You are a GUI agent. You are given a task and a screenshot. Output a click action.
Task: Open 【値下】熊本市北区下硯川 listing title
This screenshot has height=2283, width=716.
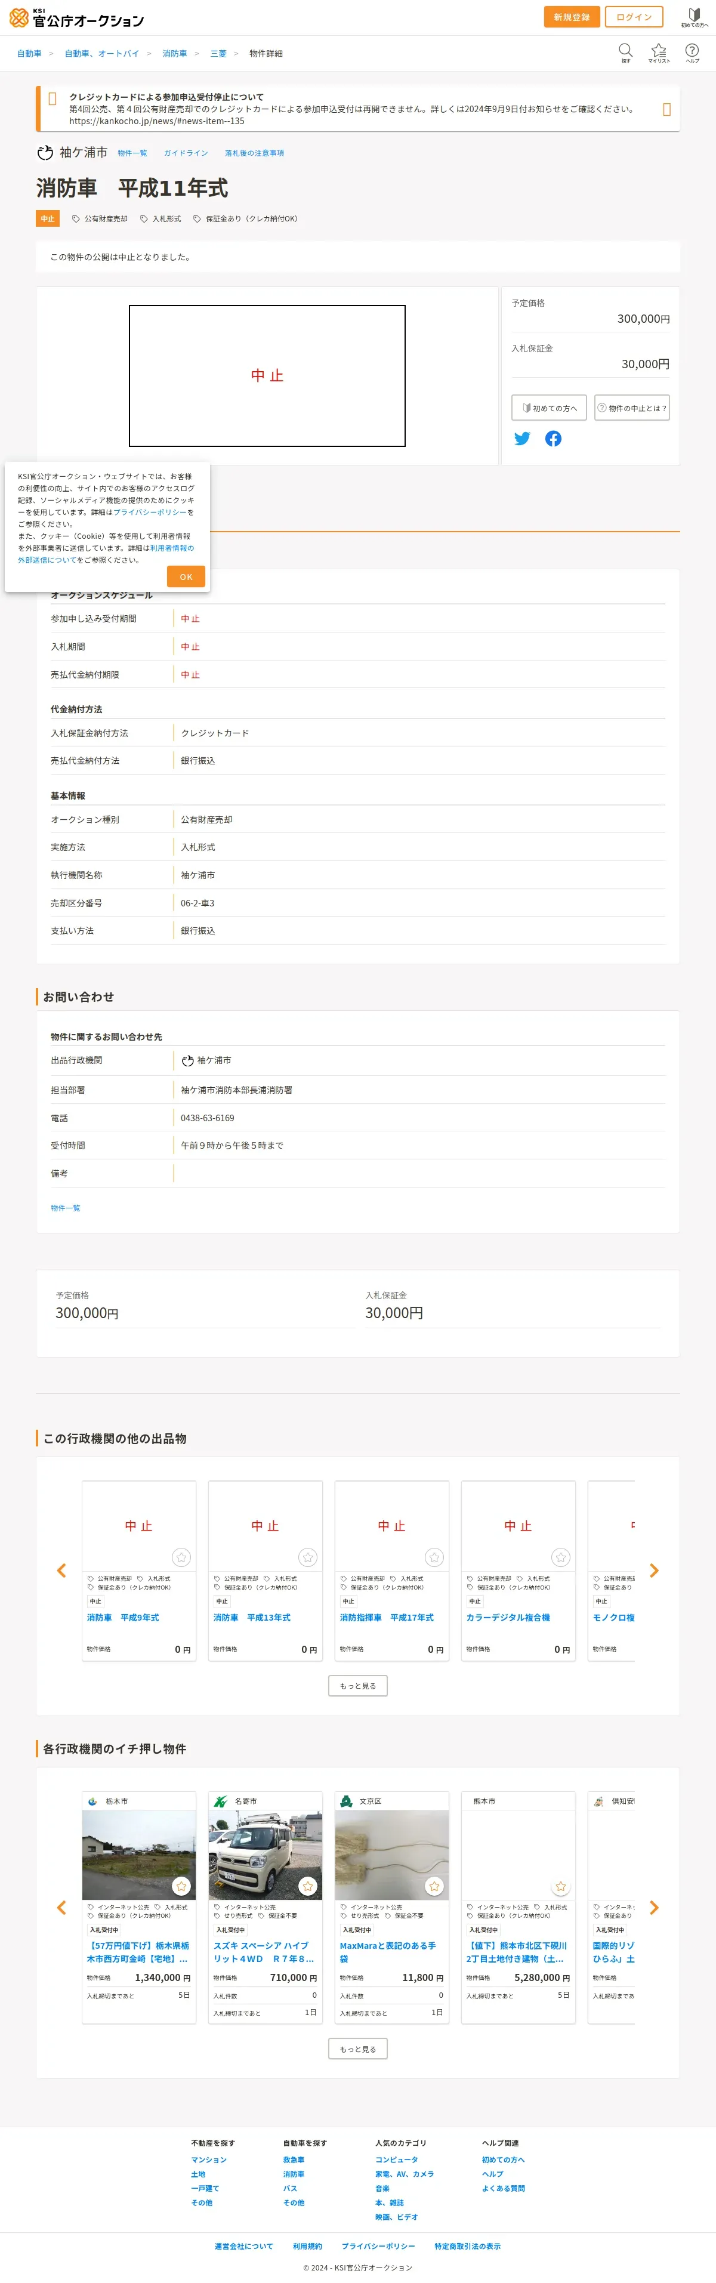517,1952
